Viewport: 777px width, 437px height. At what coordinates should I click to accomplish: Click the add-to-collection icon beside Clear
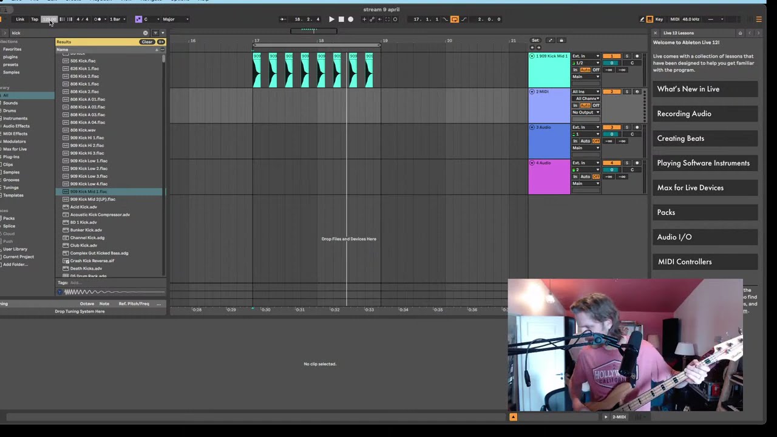(x=161, y=42)
